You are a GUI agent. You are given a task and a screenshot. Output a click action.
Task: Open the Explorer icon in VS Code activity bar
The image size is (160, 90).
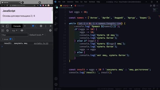[56, 7]
